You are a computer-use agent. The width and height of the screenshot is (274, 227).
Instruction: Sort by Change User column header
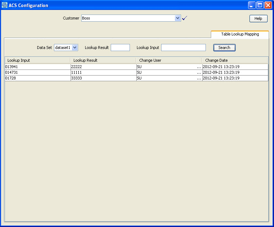[169, 60]
